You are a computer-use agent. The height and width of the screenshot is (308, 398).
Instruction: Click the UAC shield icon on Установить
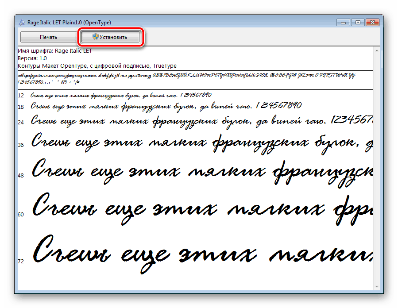coord(95,37)
